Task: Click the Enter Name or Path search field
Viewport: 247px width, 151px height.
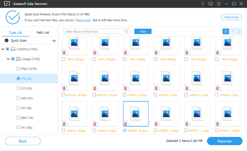Action: pos(94,31)
